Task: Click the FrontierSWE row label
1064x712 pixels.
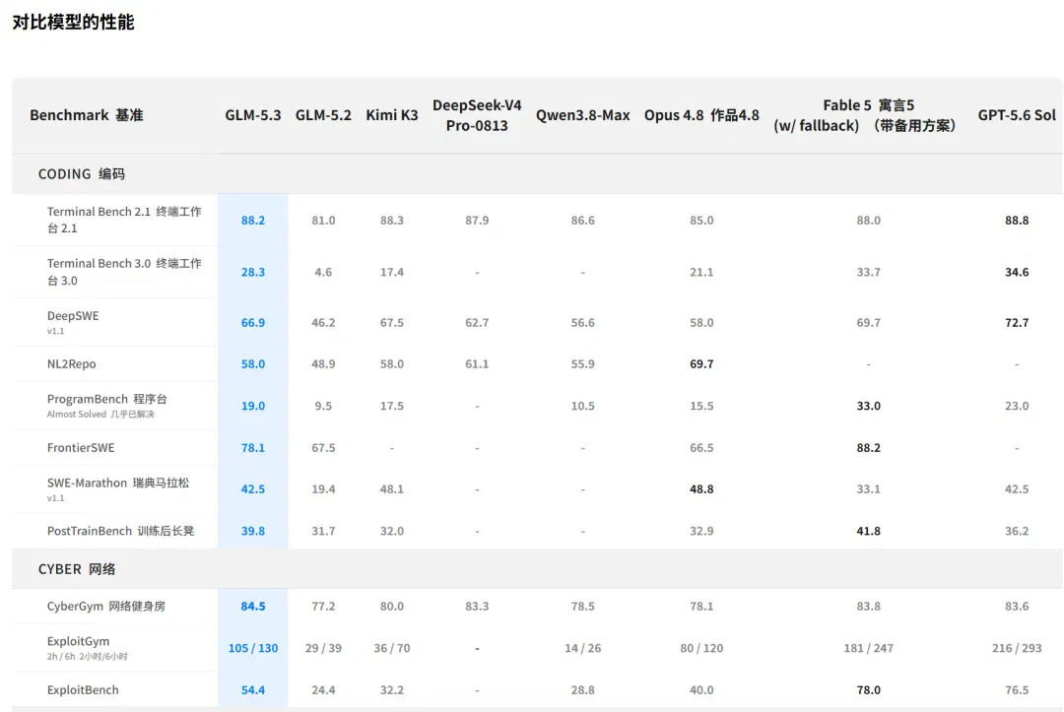Action: [x=81, y=447]
